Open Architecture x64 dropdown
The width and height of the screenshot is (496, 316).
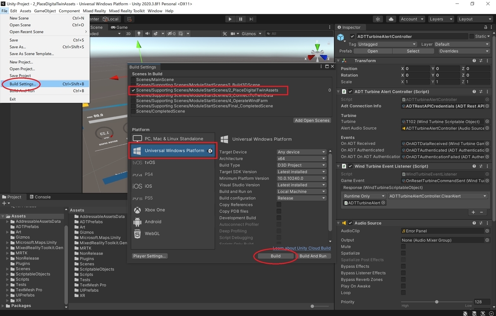(301, 158)
